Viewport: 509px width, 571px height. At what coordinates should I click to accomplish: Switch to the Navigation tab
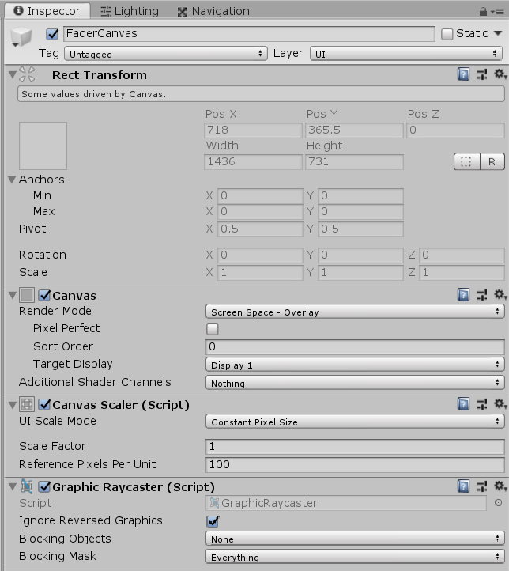coord(213,11)
